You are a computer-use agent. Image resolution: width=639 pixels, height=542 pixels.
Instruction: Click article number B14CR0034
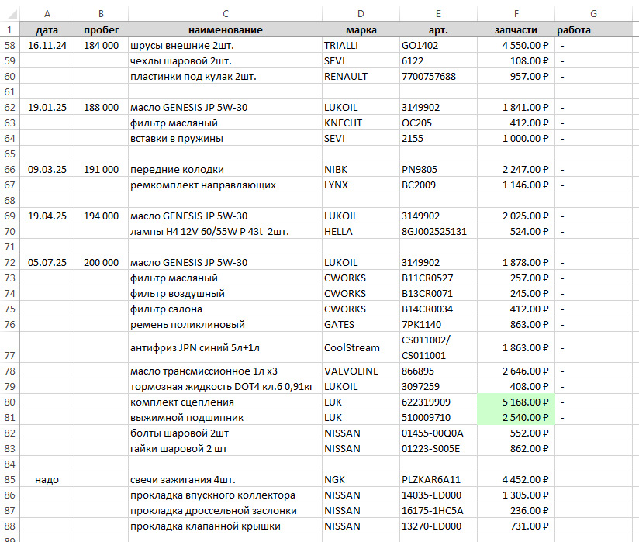(438, 309)
